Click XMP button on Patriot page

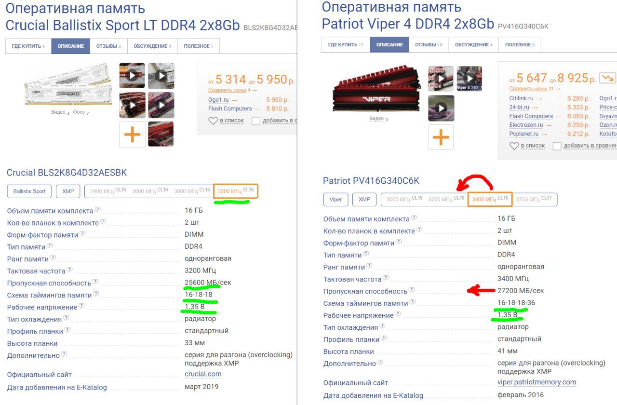tap(364, 199)
